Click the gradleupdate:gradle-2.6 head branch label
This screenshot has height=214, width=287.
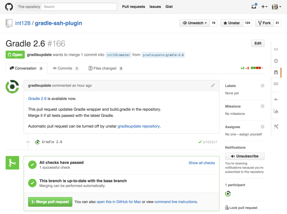click(163, 55)
